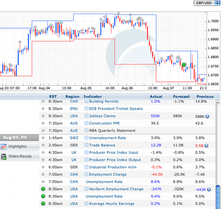This screenshot has width=221, height=209.
Task: Toggle the Average Hourly Earnings green marker
Action: (43, 203)
